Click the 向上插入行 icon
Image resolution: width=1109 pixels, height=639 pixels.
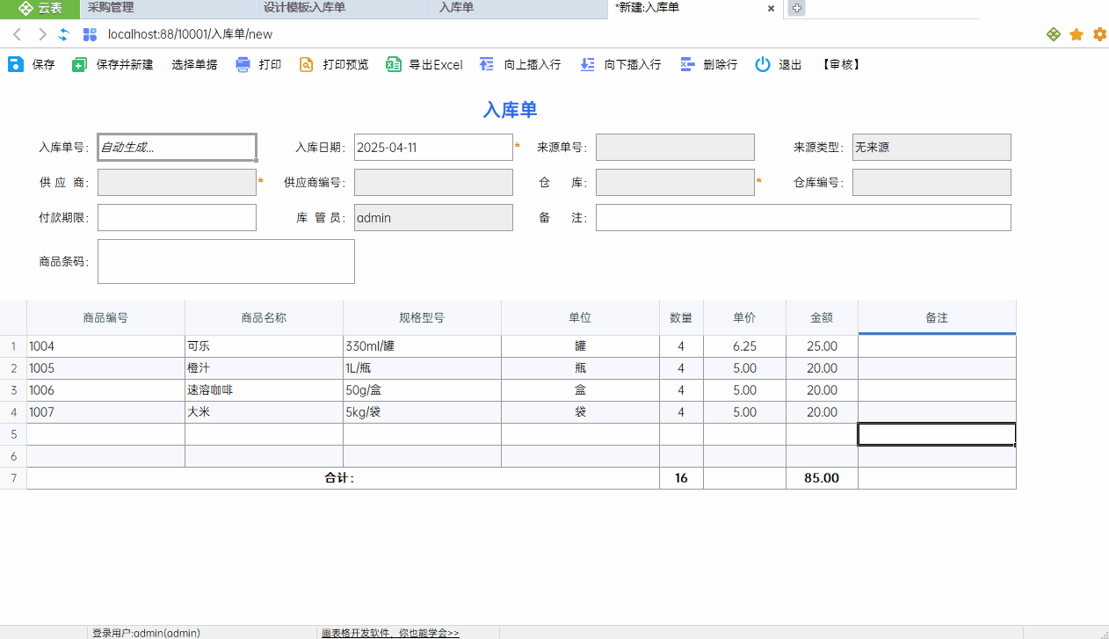coord(487,64)
